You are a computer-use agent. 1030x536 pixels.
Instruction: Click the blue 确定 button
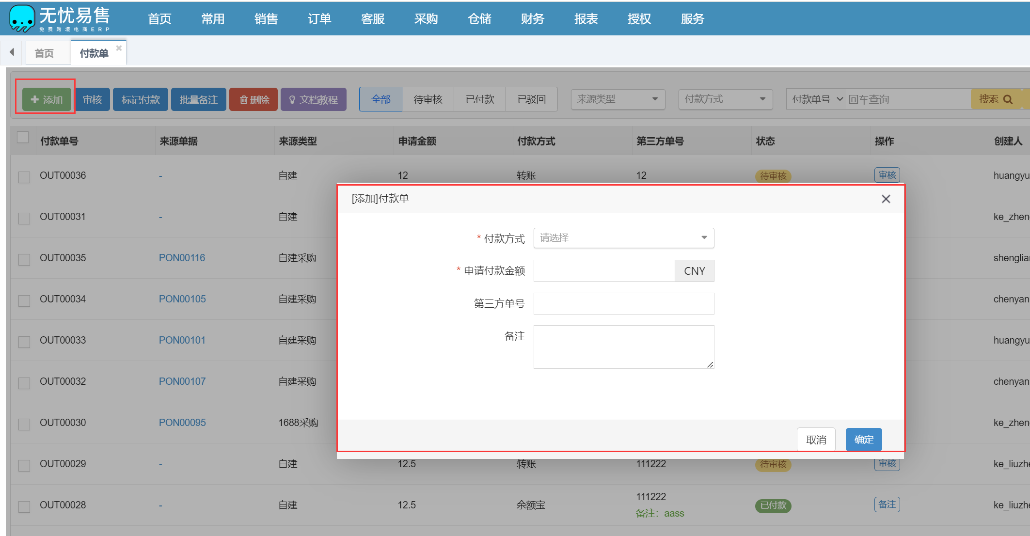(863, 440)
